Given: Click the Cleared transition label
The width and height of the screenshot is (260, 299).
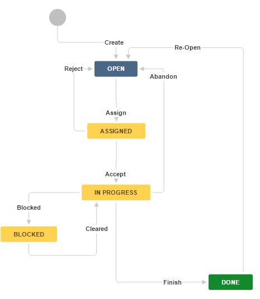Looking at the screenshot, I should (97, 229).
